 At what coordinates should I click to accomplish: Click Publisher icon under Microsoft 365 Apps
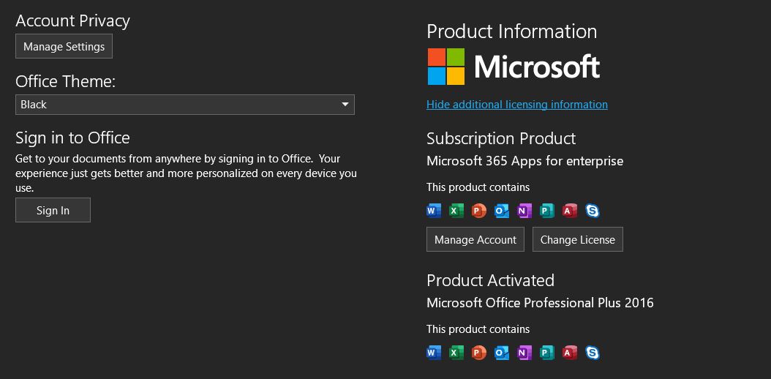[547, 211]
